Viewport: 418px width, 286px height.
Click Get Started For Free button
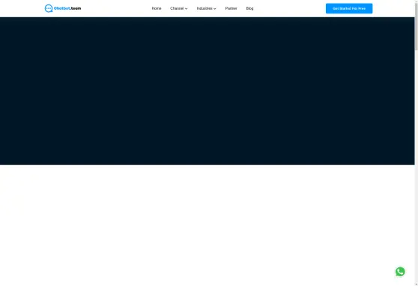point(349,8)
